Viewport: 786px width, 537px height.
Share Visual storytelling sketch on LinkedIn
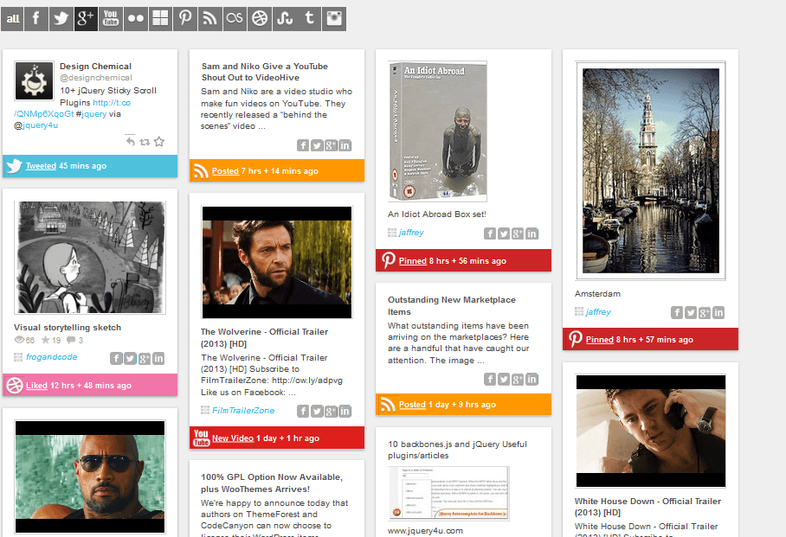(158, 358)
